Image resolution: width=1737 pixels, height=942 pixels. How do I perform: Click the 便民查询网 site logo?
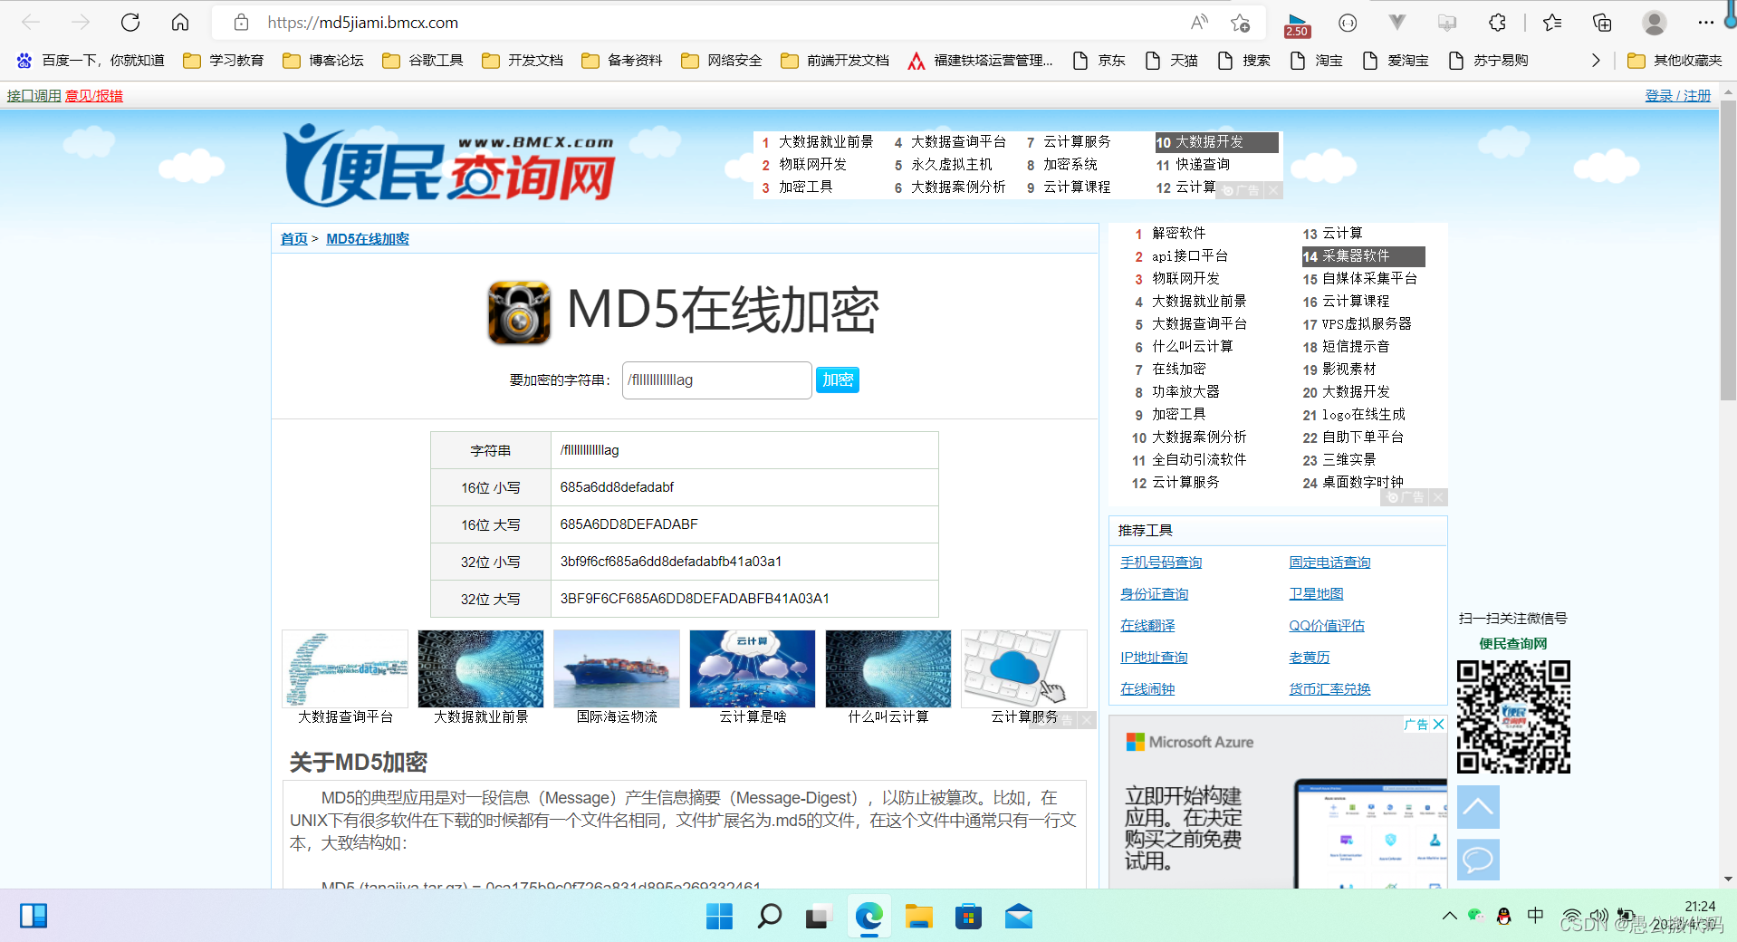450,165
